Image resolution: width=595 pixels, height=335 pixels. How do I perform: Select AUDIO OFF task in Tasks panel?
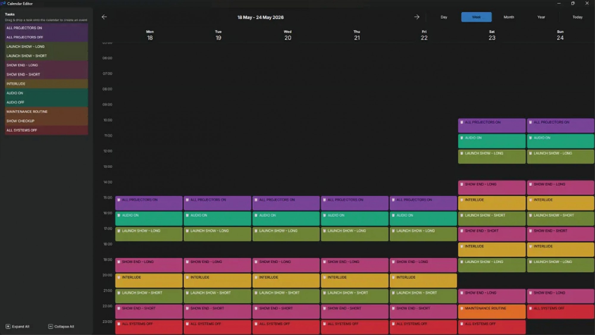pyautogui.click(x=46, y=102)
